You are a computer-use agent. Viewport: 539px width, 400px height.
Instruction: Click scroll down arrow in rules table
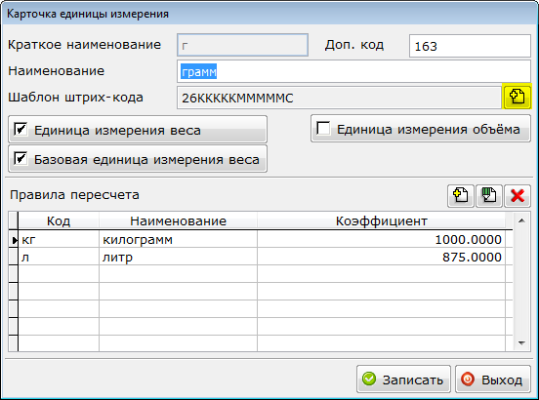pos(521,342)
